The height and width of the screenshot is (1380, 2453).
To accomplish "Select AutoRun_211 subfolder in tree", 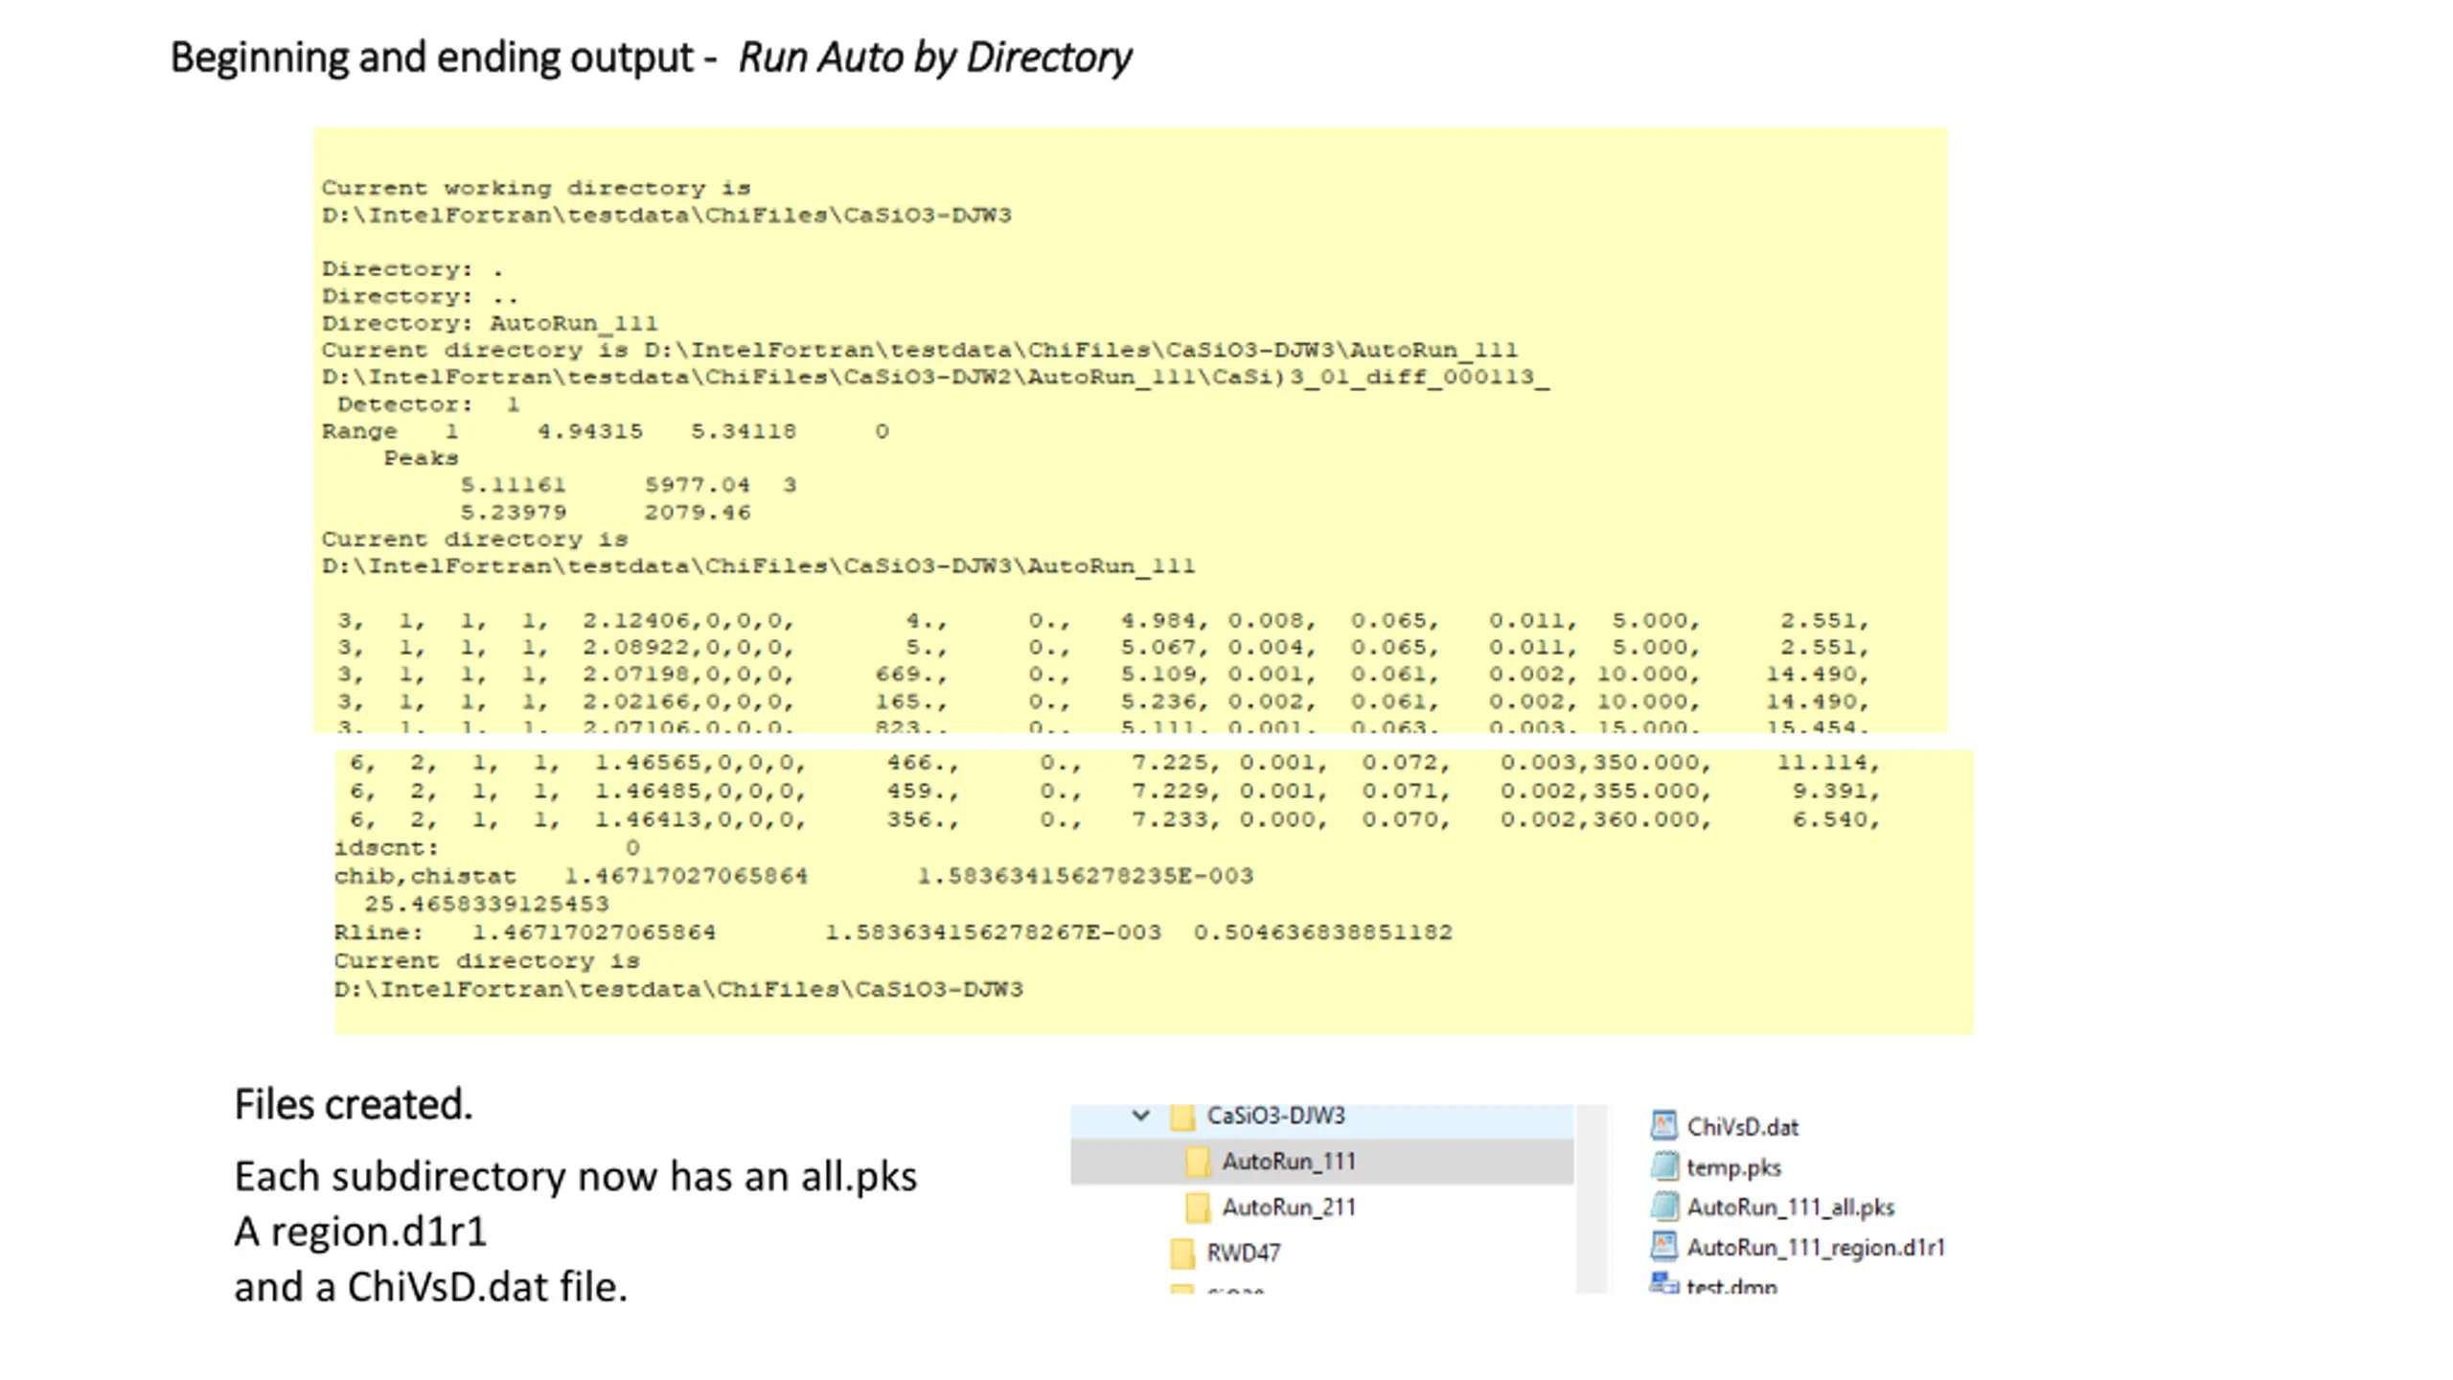I will 1289,1207.
